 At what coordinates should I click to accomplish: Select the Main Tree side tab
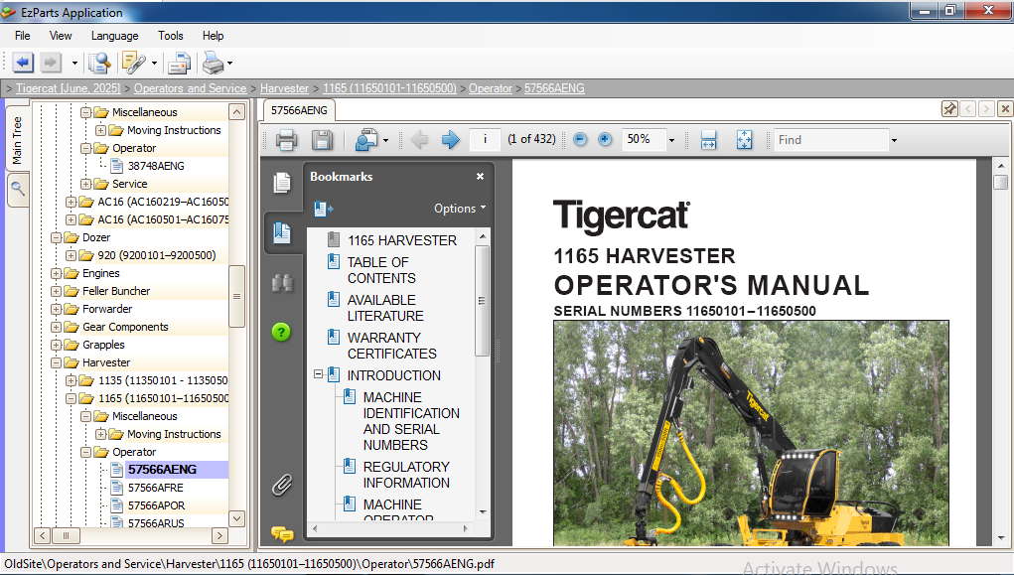(18, 139)
